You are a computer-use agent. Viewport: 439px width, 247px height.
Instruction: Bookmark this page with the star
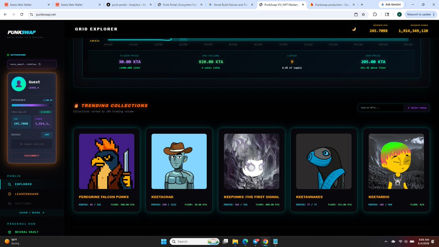[x=363, y=14]
